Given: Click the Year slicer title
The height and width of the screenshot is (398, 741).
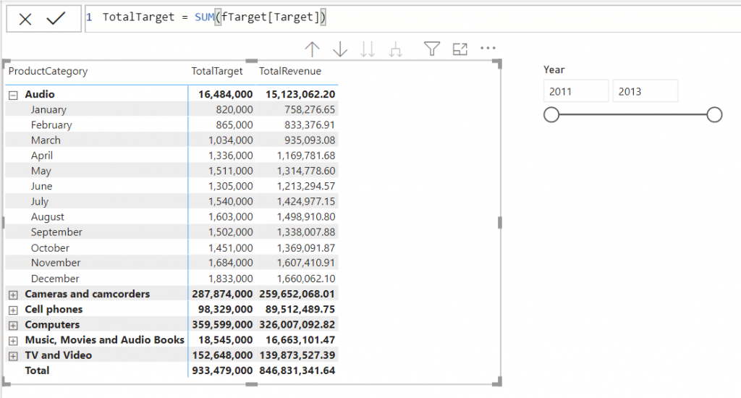Looking at the screenshot, I should click(x=554, y=70).
